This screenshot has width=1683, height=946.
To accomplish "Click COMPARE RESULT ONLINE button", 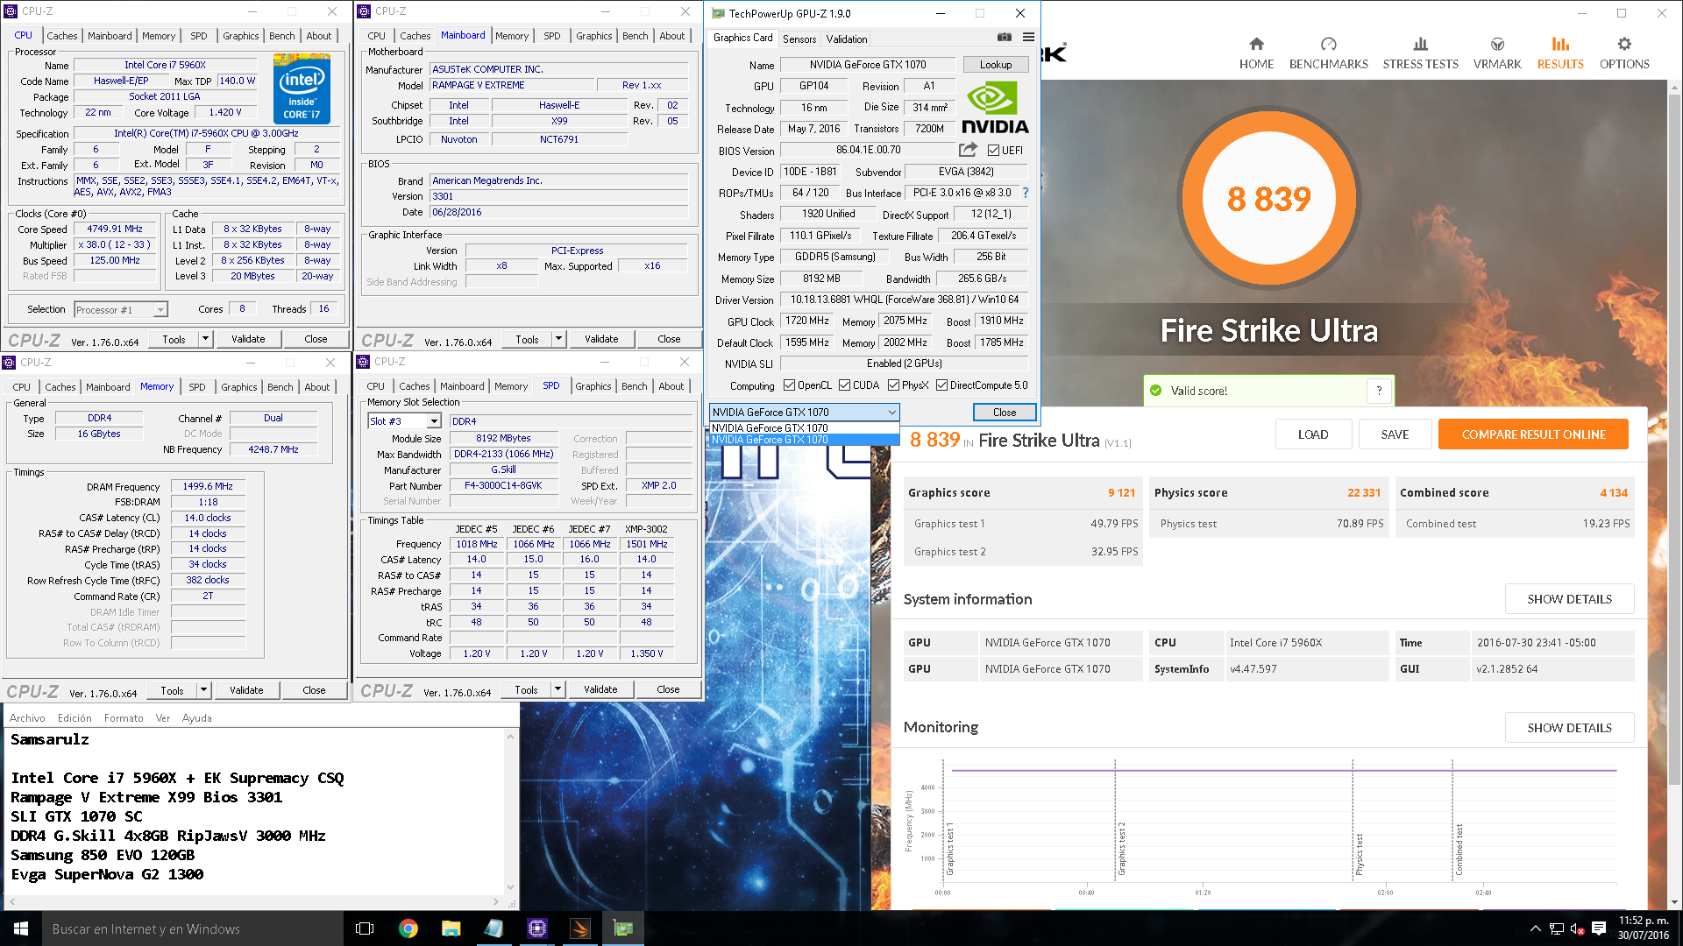I will click(x=1533, y=434).
